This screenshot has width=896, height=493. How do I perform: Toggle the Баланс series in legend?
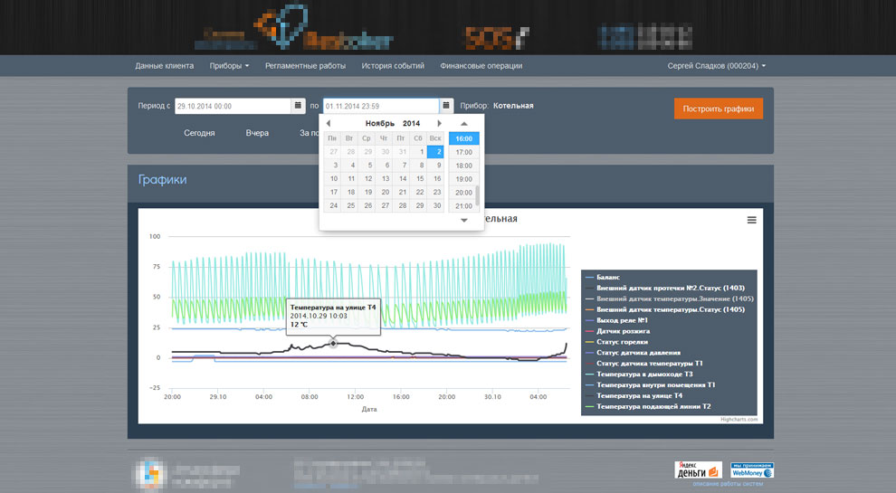(x=608, y=277)
